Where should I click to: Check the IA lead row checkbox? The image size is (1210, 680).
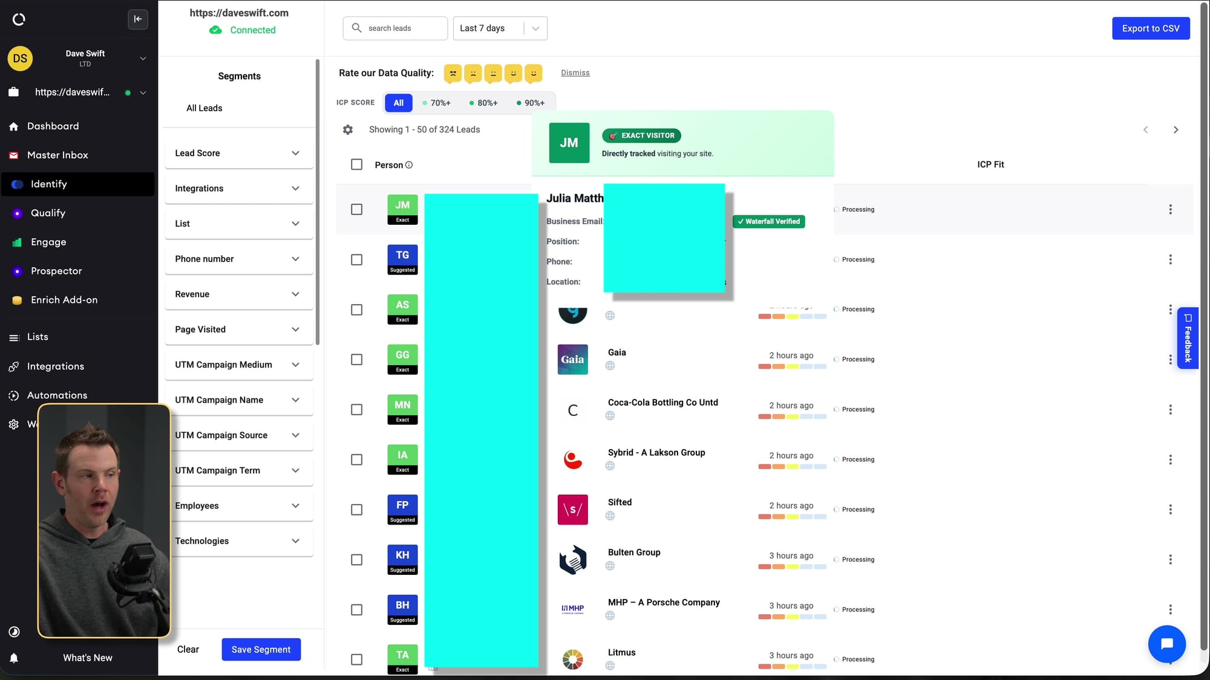pos(356,460)
